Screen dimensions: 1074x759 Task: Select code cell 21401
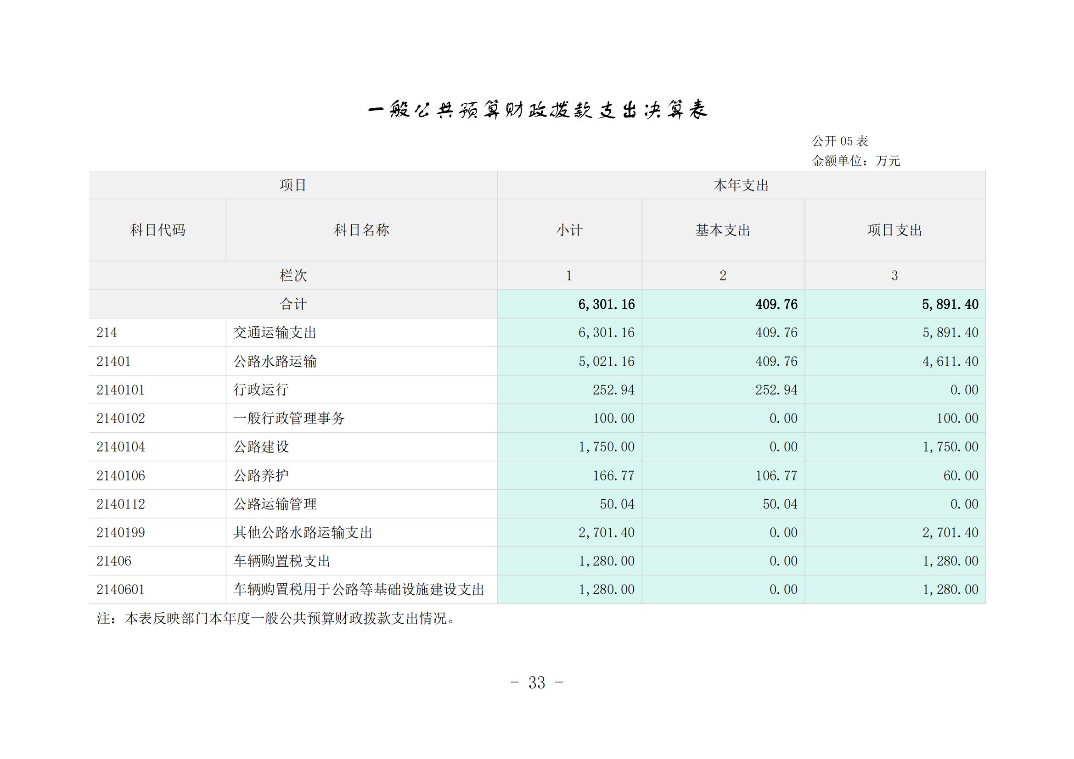(157, 361)
